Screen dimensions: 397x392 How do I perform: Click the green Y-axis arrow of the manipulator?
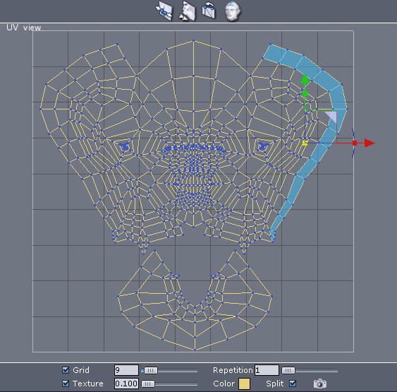tap(305, 78)
